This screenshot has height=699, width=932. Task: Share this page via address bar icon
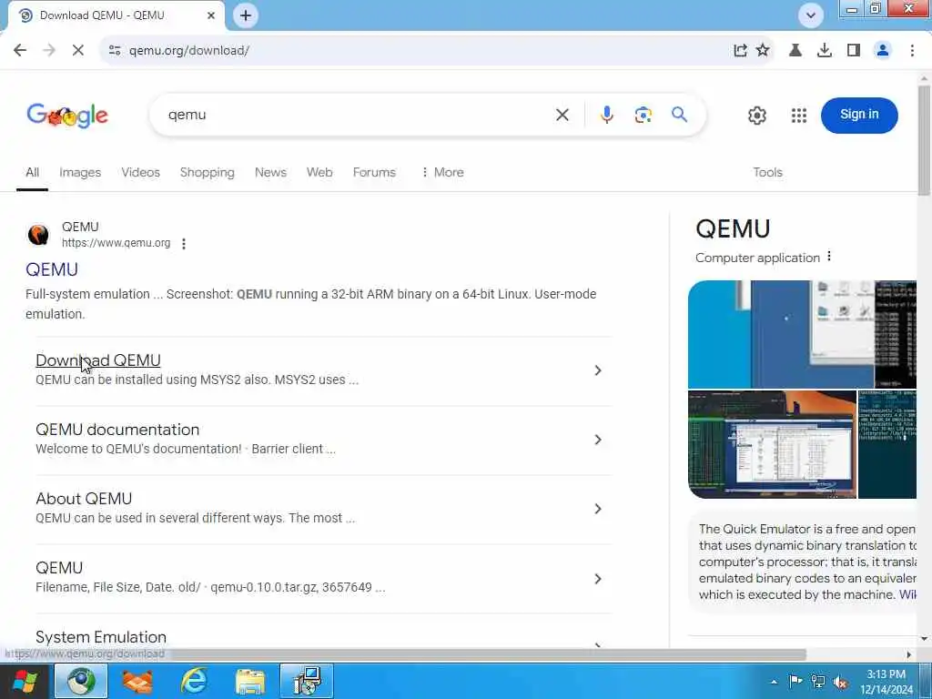(x=740, y=51)
